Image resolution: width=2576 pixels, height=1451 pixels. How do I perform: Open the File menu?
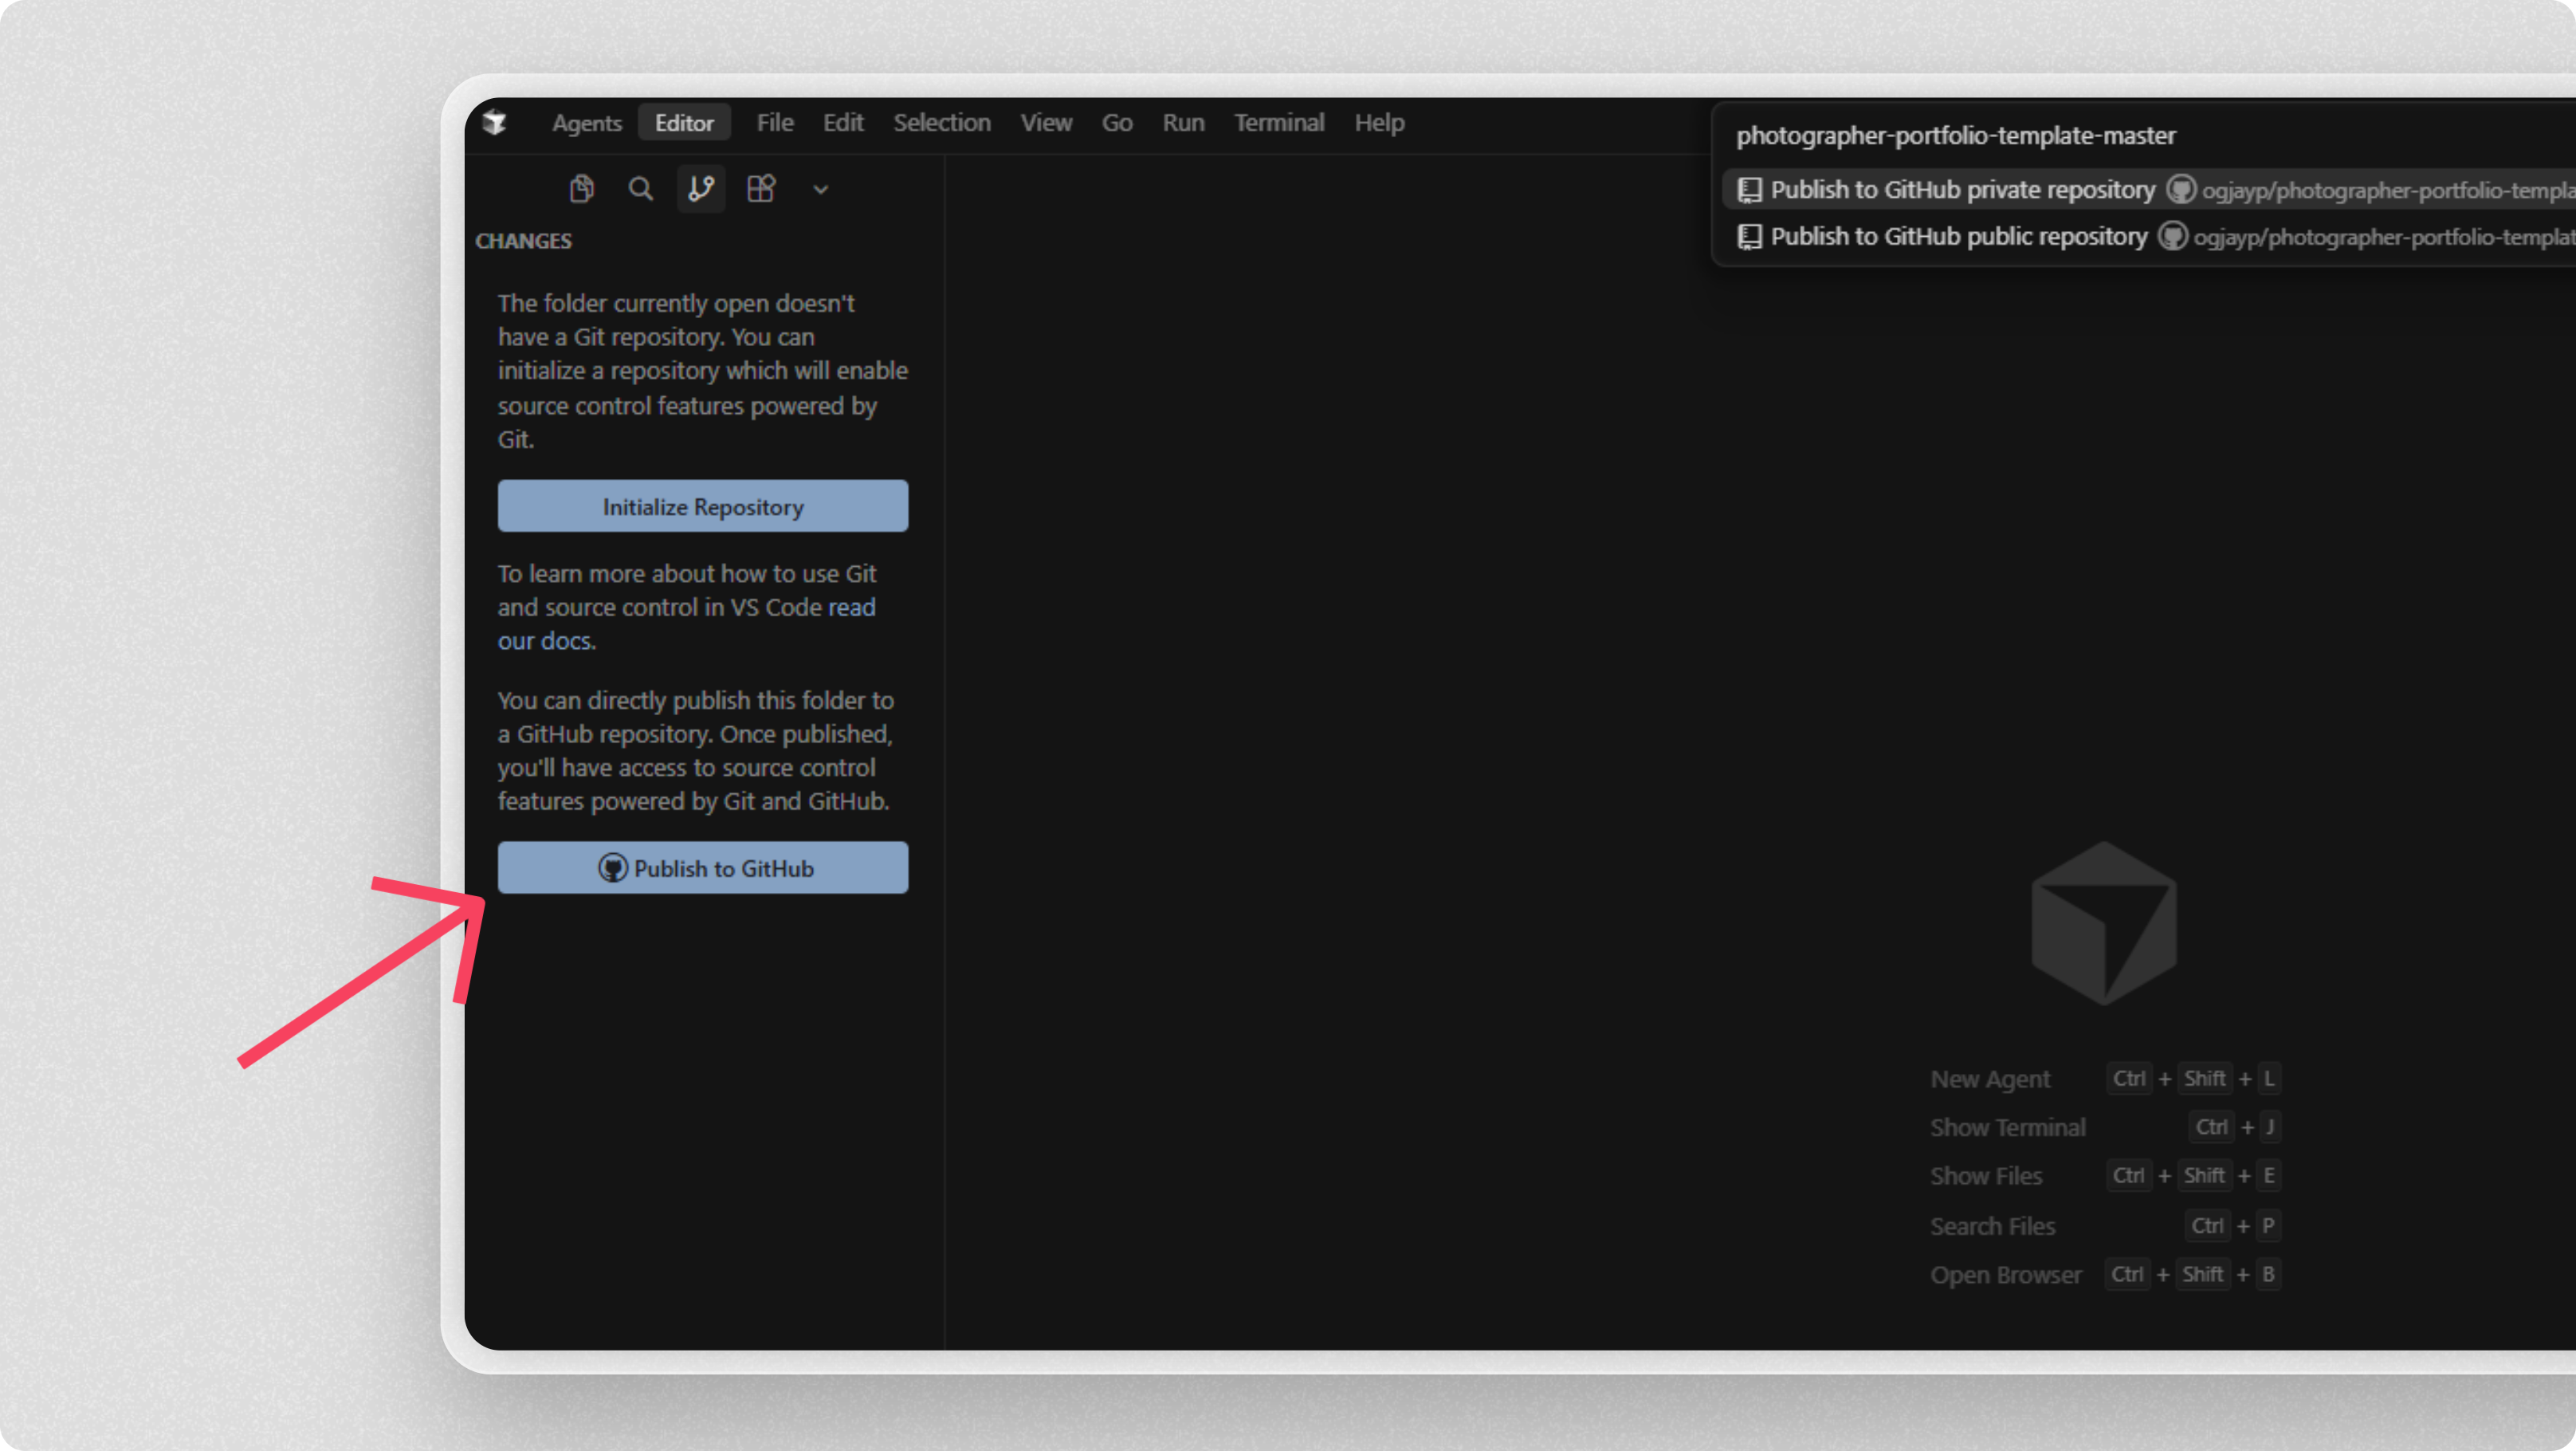pos(774,122)
